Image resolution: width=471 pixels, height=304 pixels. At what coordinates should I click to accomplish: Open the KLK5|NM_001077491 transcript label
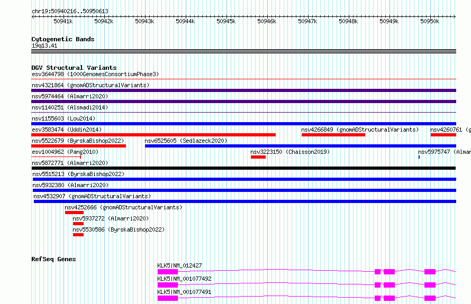pyautogui.click(x=185, y=292)
